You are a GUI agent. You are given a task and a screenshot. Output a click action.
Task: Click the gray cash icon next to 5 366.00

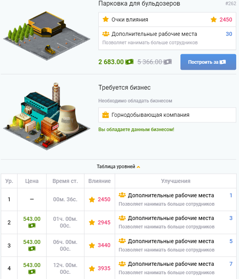tap(168, 62)
